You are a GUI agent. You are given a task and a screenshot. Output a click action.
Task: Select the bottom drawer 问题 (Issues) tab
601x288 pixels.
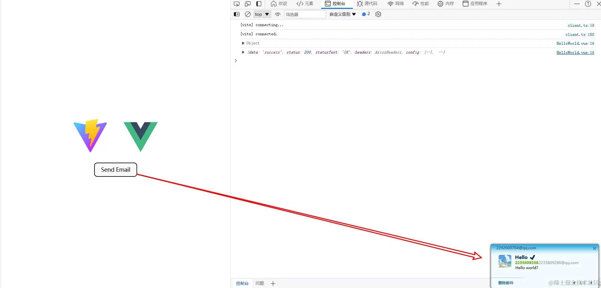260,283
